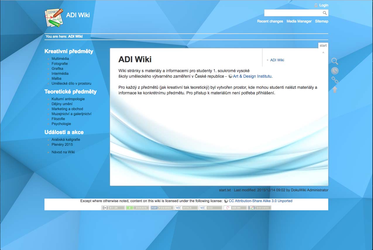Screen dimensions: 373x250
Task: Open Marketing a obchod
Action: click(67, 109)
